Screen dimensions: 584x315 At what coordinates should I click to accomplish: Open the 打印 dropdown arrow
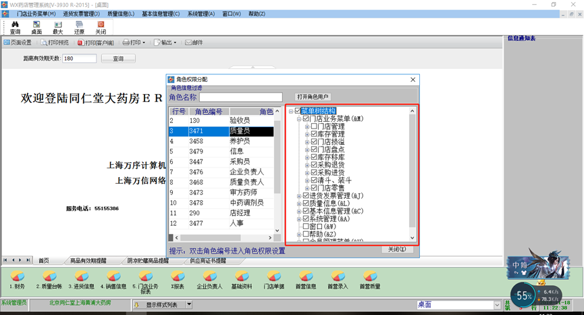(x=144, y=43)
